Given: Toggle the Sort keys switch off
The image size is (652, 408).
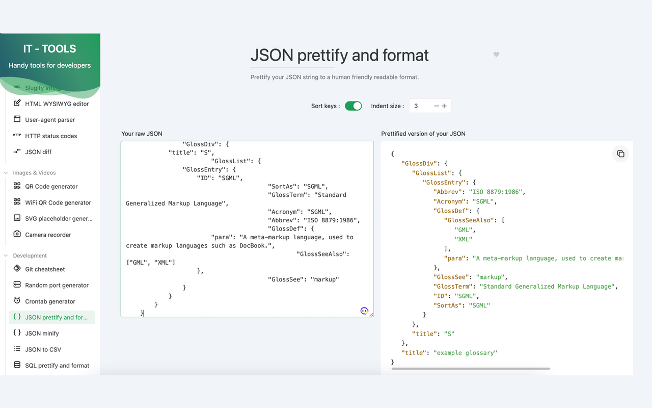Looking at the screenshot, I should [x=353, y=106].
